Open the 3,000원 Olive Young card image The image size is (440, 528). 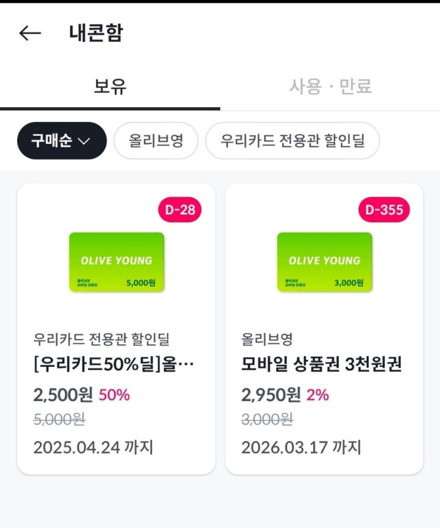(325, 262)
